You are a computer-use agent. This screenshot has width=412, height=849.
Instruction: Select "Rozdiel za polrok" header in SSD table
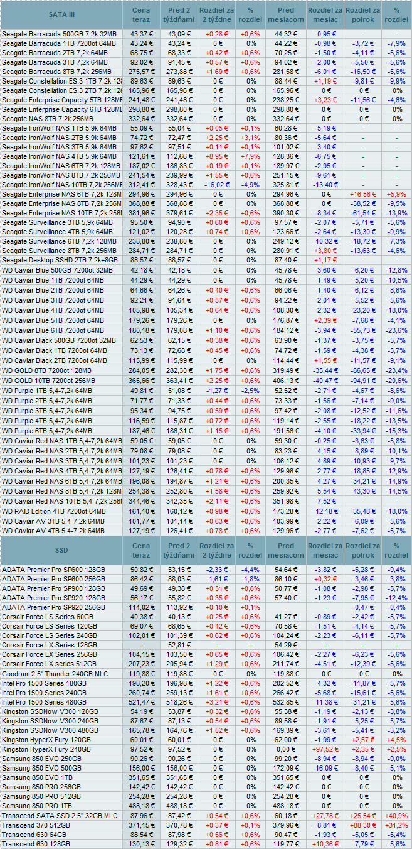[x=362, y=550]
